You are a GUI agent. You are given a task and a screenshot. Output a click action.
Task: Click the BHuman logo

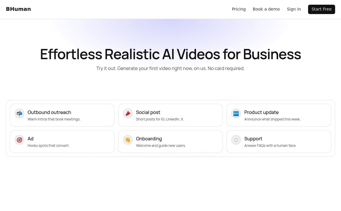tap(18, 9)
